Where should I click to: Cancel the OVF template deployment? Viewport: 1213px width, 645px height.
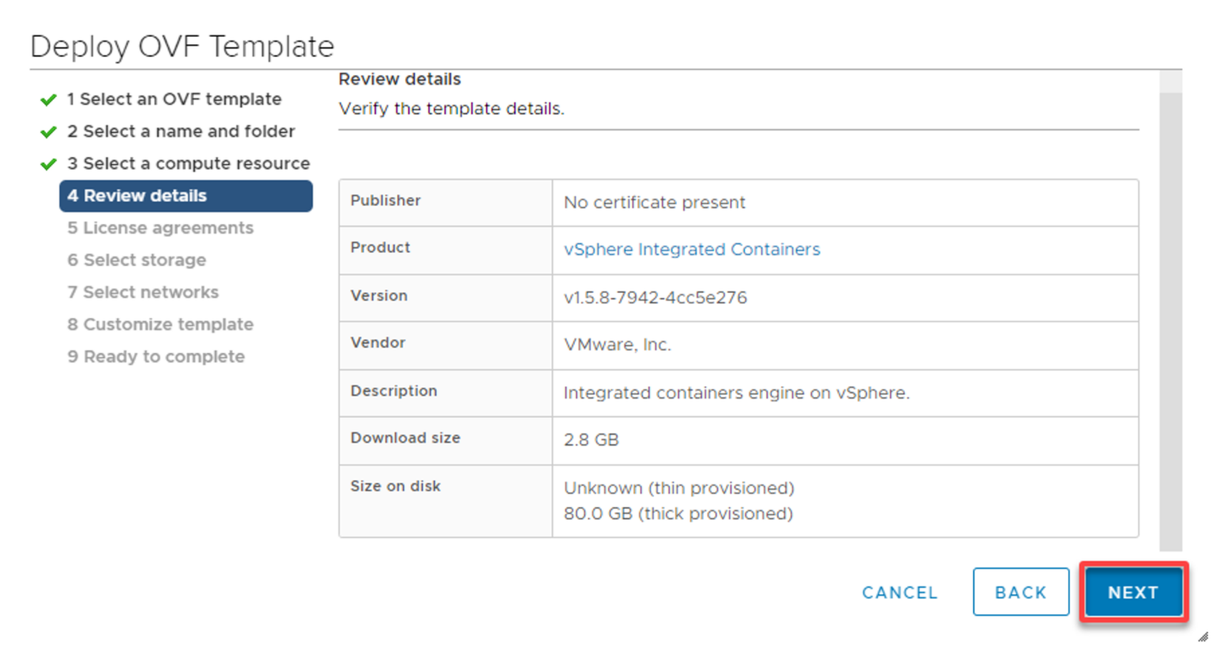point(899,592)
